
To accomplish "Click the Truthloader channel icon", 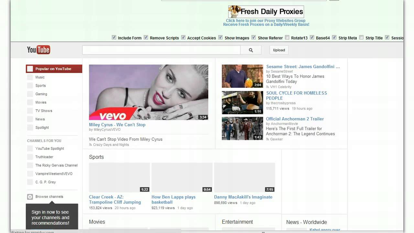I will (x=30, y=157).
